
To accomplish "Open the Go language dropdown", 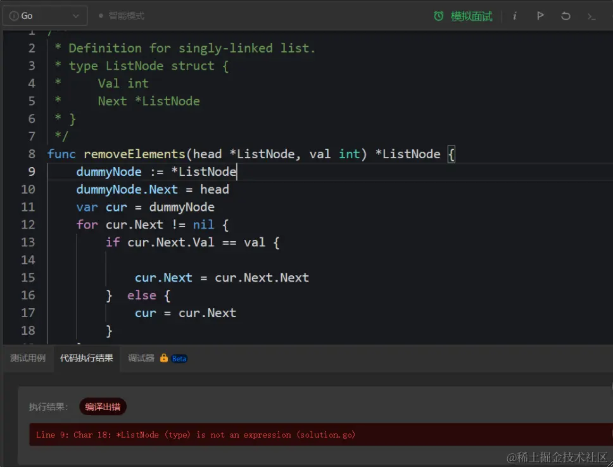I will click(x=45, y=16).
